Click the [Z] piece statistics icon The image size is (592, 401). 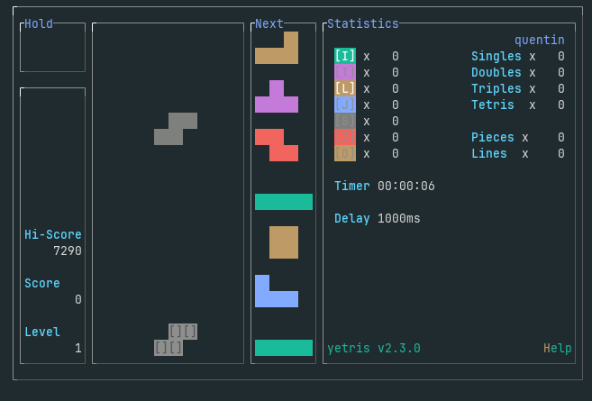(345, 137)
